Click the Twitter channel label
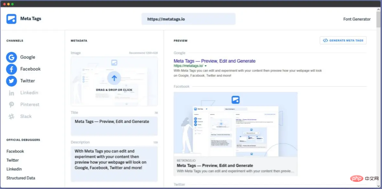Image resolution: width=382 pixels, height=189 pixels. [x=28, y=81]
